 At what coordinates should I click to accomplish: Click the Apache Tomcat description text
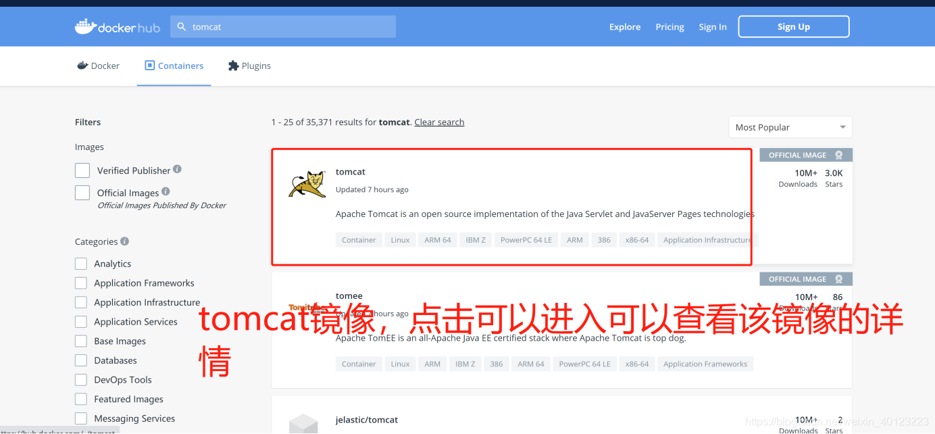(x=545, y=214)
